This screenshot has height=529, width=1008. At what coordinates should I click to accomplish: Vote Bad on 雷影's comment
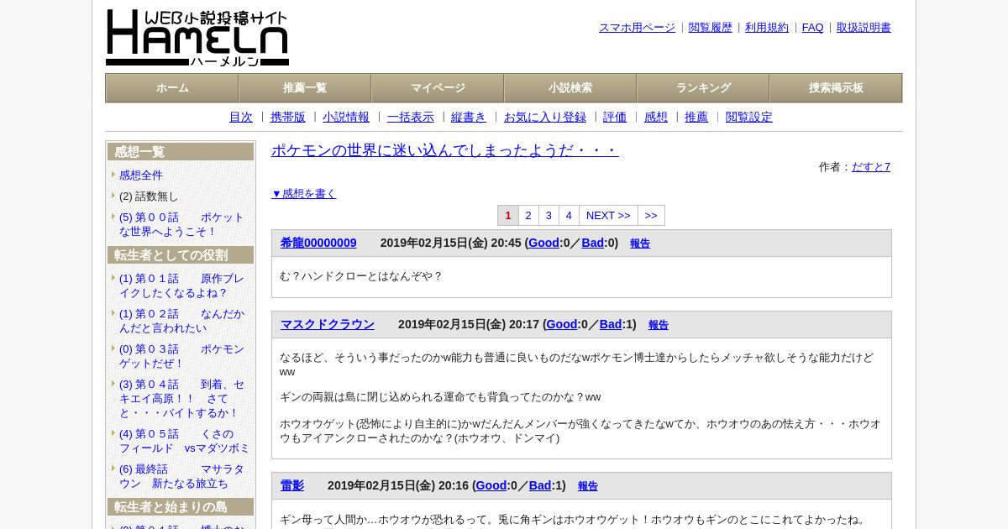coord(540,486)
